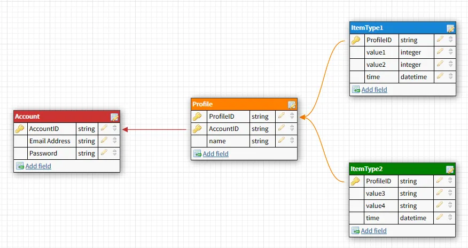468x248 pixels.
Task: Click the pencil icon for ItemType2's ProfileID row
Action: (x=439, y=181)
